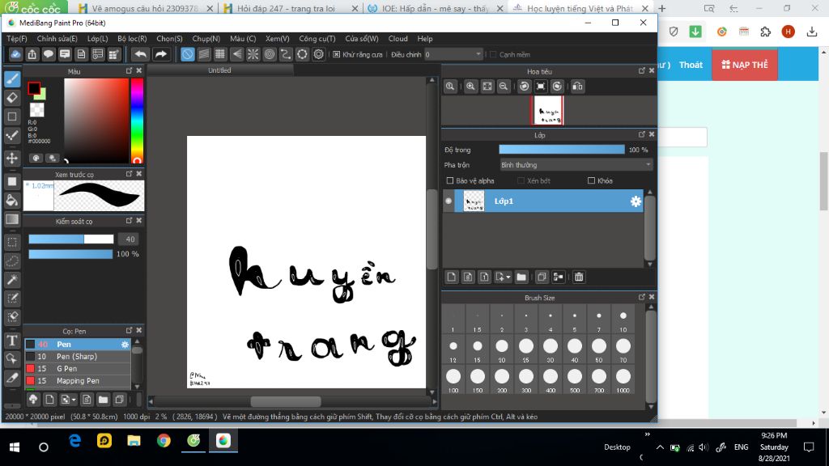Zoom in on the navigator
The image size is (829, 466).
point(470,86)
